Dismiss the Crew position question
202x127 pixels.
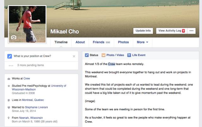click(74, 56)
